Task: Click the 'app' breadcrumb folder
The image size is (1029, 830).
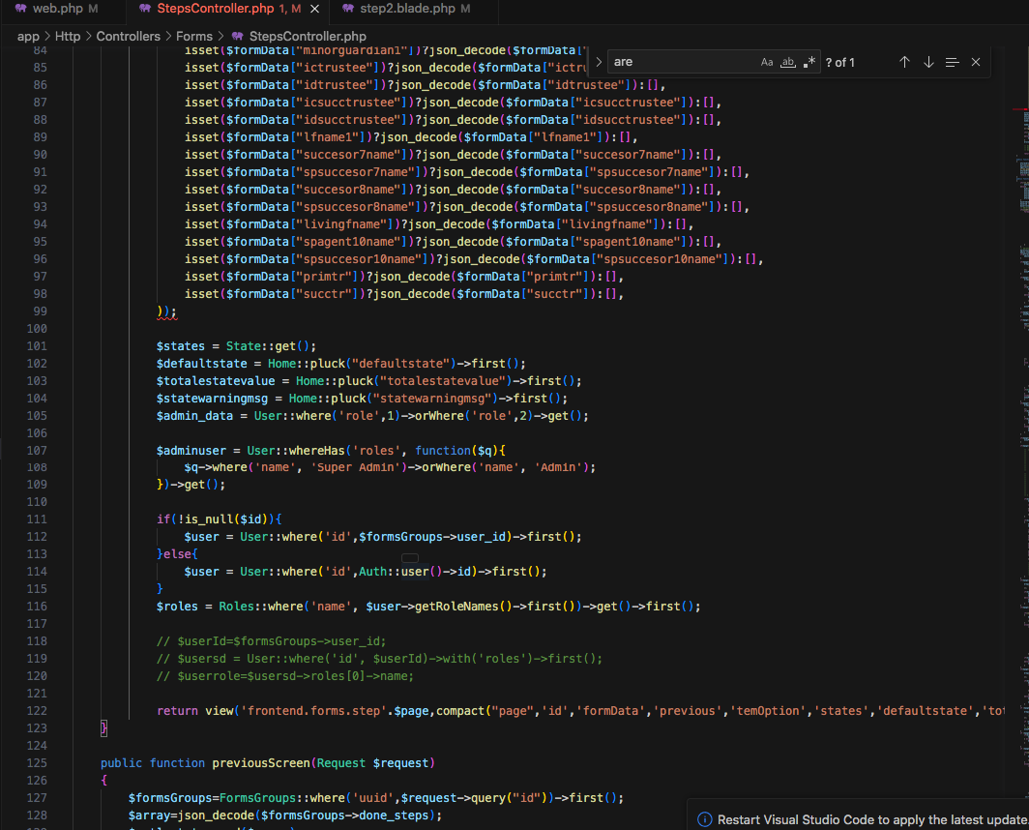Action: coord(28,37)
